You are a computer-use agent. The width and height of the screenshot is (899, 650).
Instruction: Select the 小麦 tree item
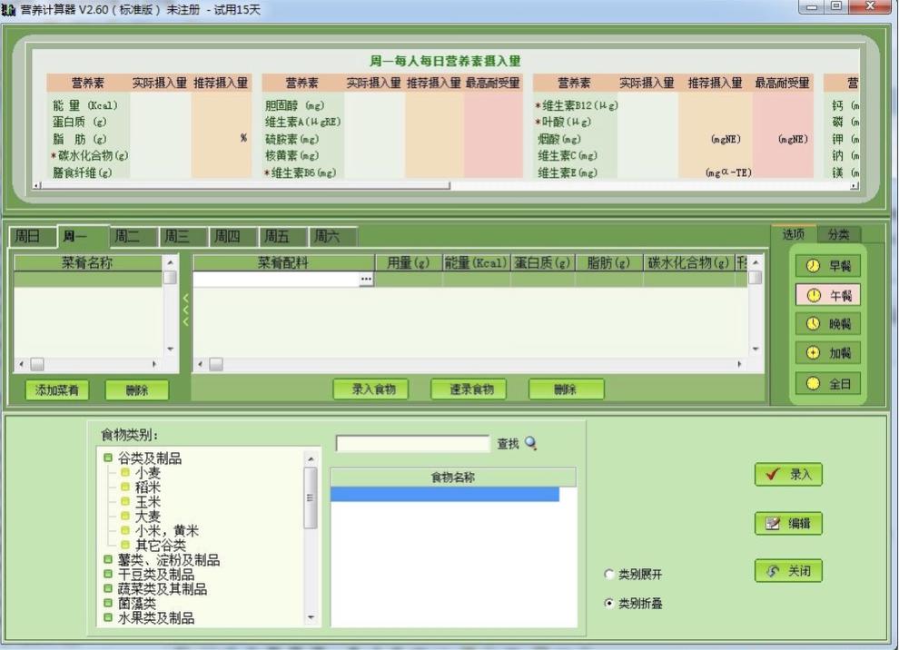click(147, 473)
